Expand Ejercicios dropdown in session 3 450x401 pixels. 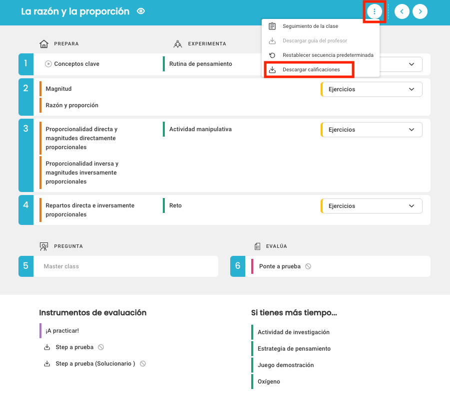[x=372, y=130]
